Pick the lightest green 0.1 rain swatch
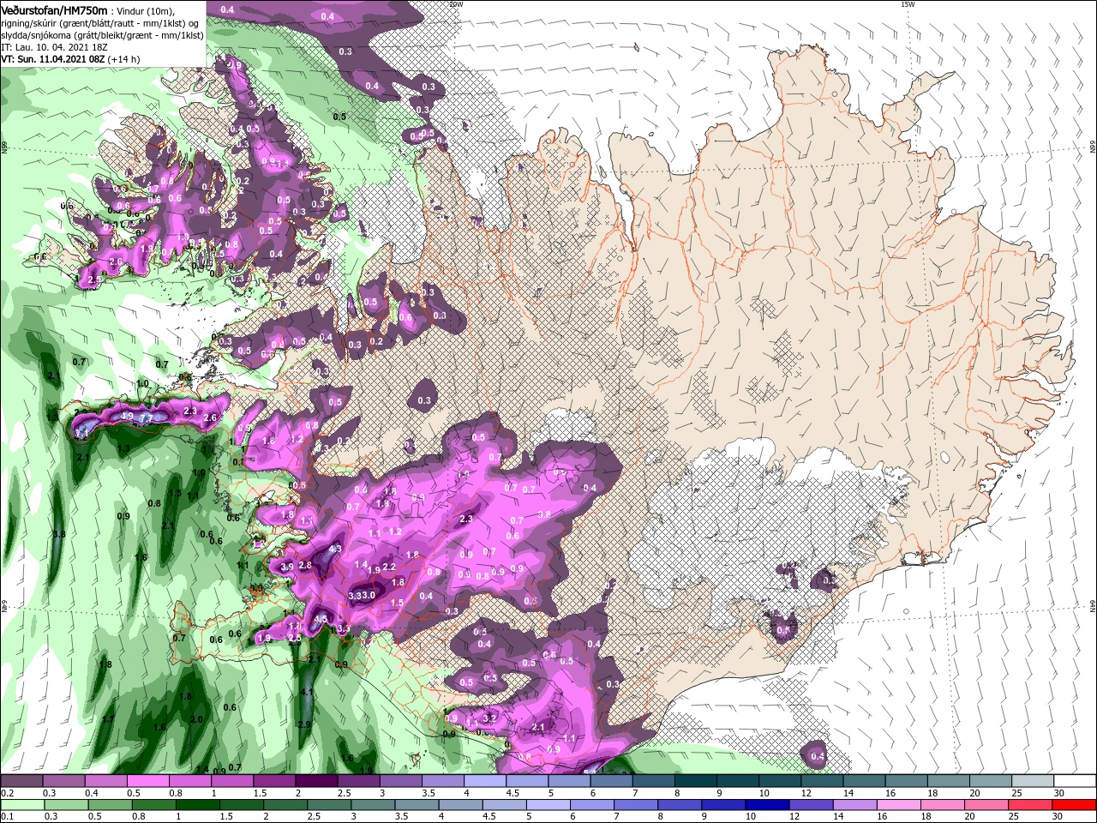The width and height of the screenshot is (1097, 823). coord(21,805)
